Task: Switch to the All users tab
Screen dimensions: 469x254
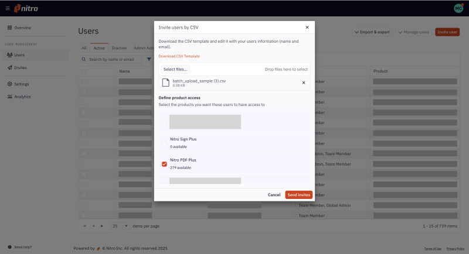Action: tap(84, 48)
